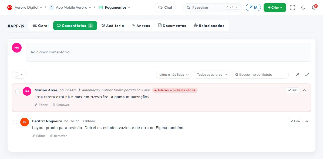Check the Beatriz Nogueira comment checkbox

15,122
